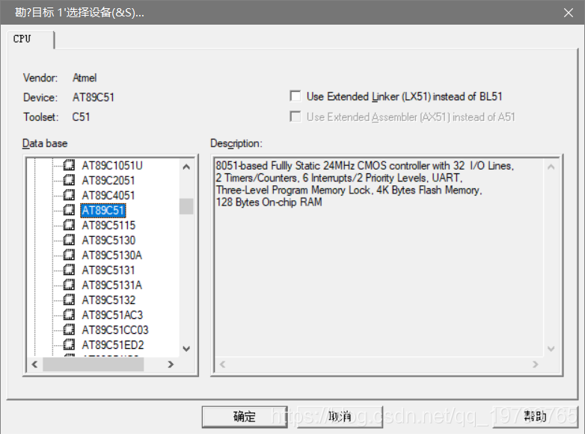Image resolution: width=585 pixels, height=434 pixels.
Task: Close the device selection dialog
Action: click(x=569, y=13)
